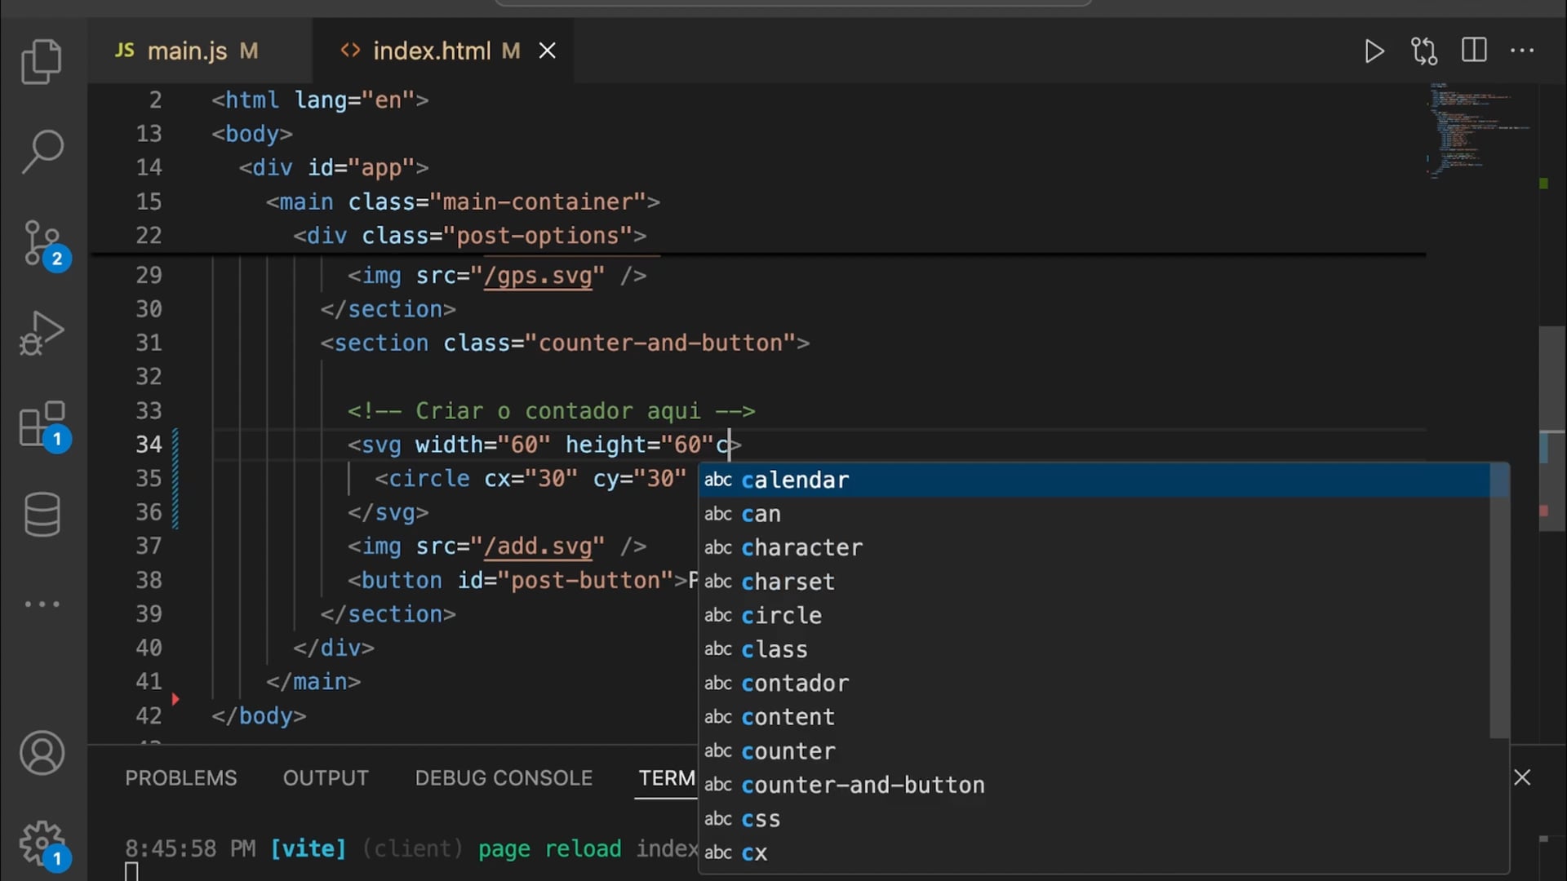Open changes compare icon in editor toolbar
Screen dimensions: 1567x881
[x=1424, y=51]
